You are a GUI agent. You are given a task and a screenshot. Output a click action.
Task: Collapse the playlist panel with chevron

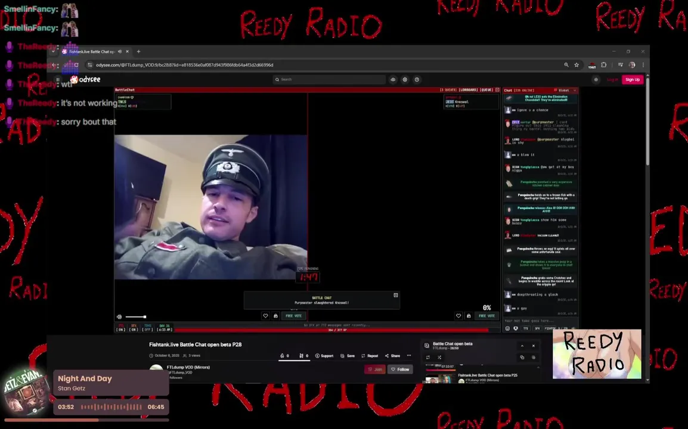point(522,346)
